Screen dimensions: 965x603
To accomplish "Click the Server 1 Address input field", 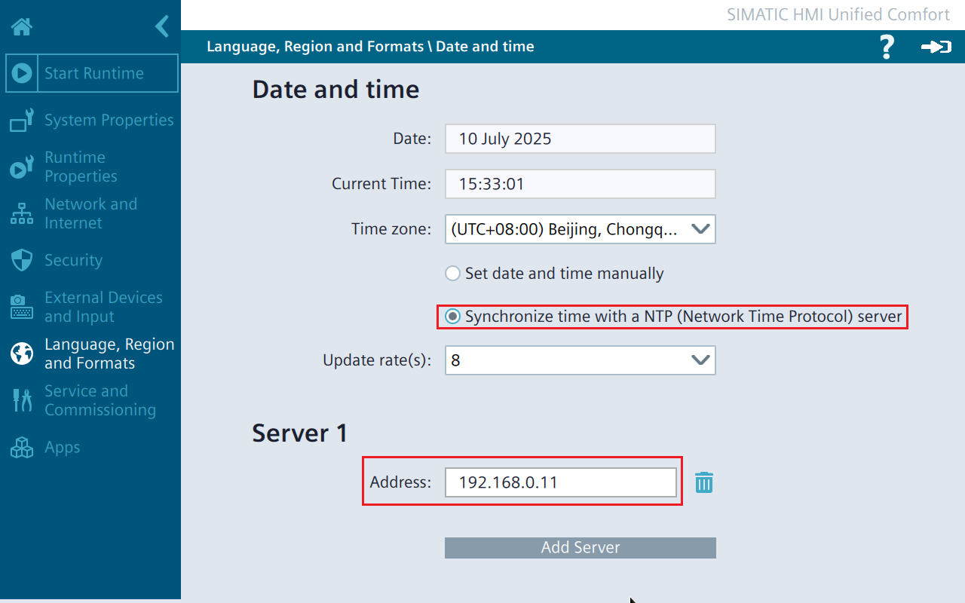I will [x=560, y=482].
